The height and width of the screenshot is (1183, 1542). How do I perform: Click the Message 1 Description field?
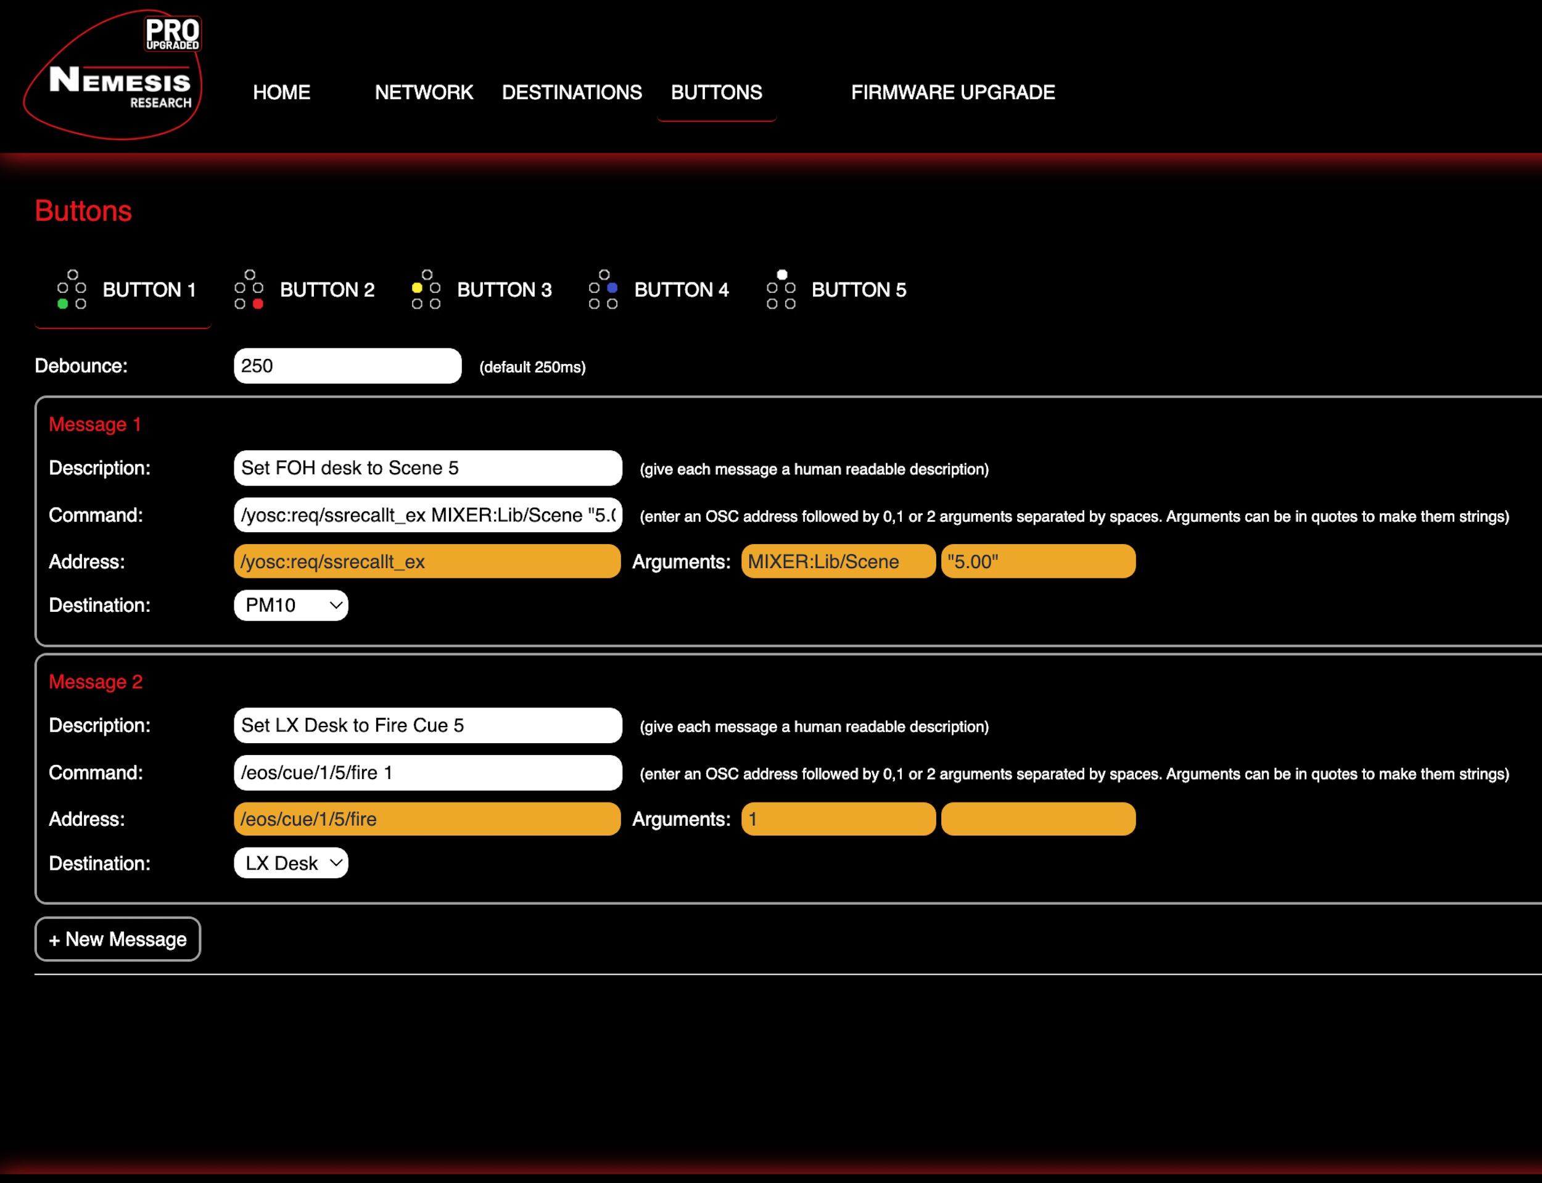pyautogui.click(x=427, y=468)
